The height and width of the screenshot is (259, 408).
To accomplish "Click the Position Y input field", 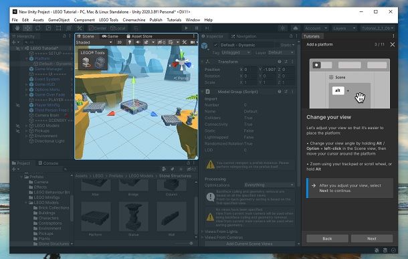I will coord(269,70).
